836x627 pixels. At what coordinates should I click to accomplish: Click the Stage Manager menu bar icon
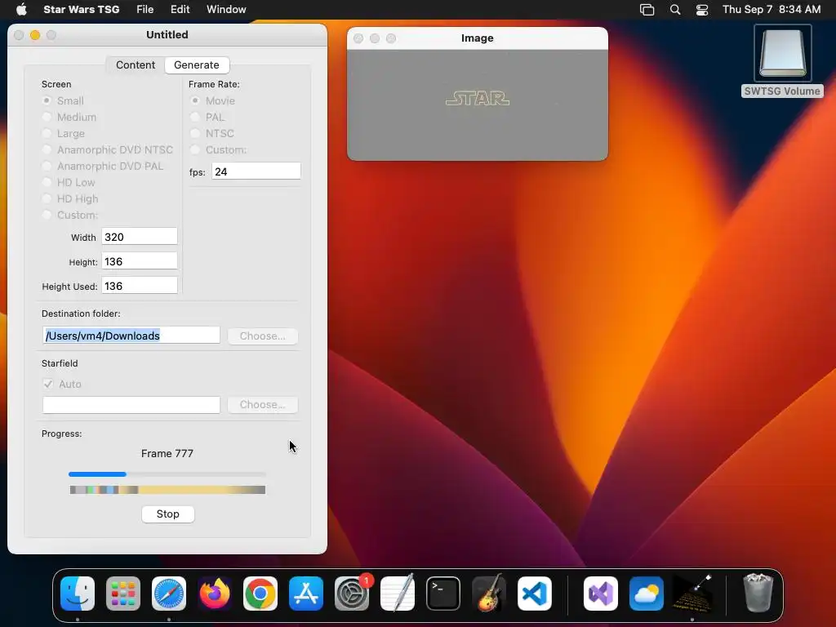647,10
